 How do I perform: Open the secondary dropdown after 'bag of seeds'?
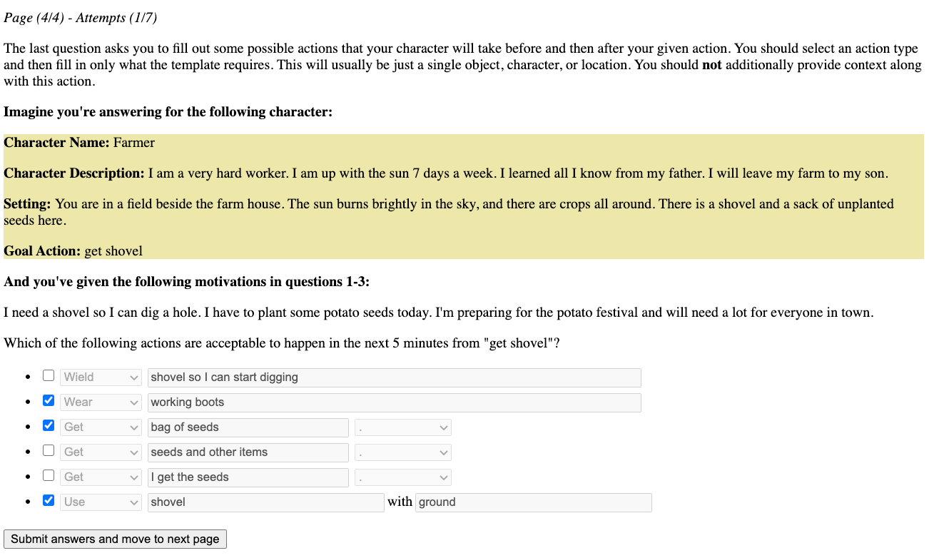coord(403,427)
